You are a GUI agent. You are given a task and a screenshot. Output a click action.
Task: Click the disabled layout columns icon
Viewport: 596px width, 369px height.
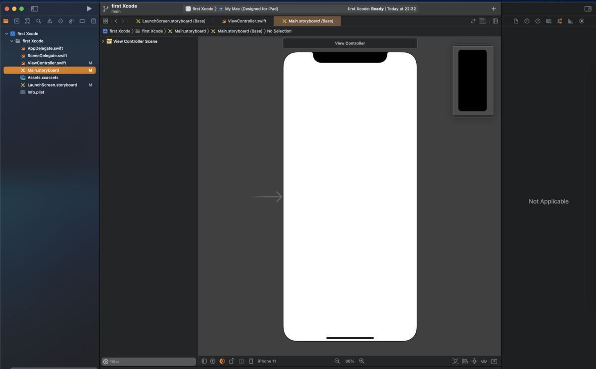(x=241, y=361)
